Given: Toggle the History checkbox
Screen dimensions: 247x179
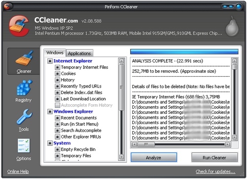Looking at the screenshot, I should [57, 80].
